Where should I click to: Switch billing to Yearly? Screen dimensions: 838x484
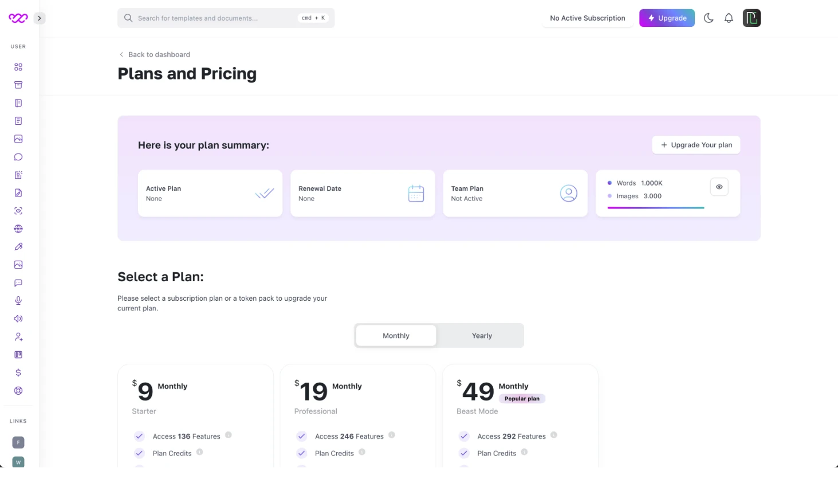pyautogui.click(x=482, y=336)
